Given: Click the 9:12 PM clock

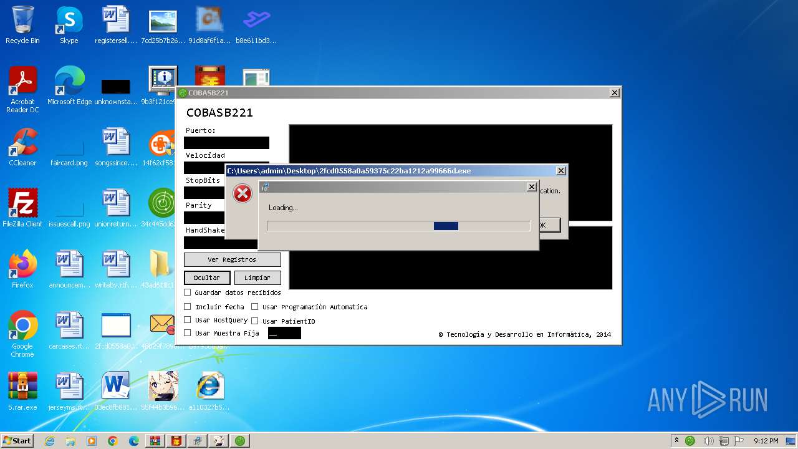Looking at the screenshot, I should (x=766, y=440).
